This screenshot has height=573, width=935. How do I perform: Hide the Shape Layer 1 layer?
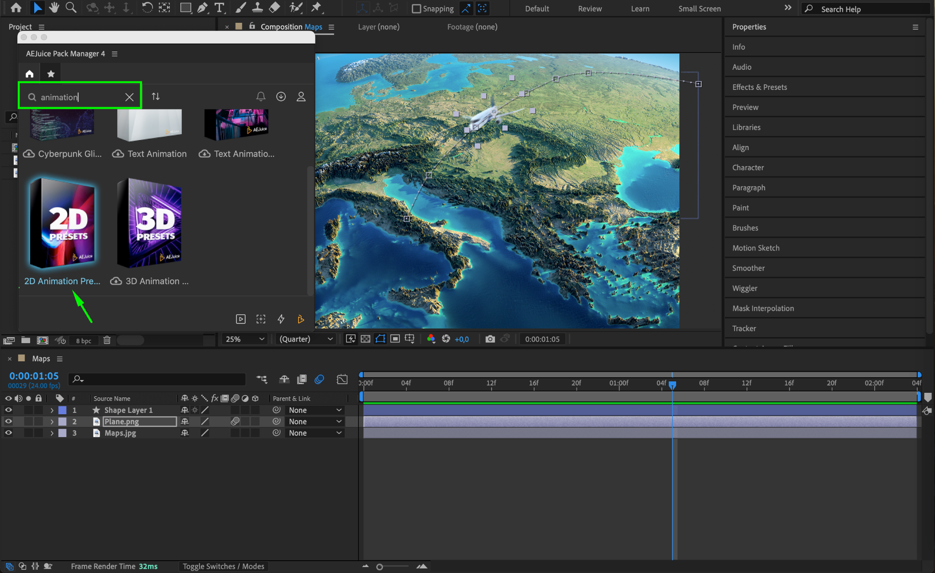point(8,410)
